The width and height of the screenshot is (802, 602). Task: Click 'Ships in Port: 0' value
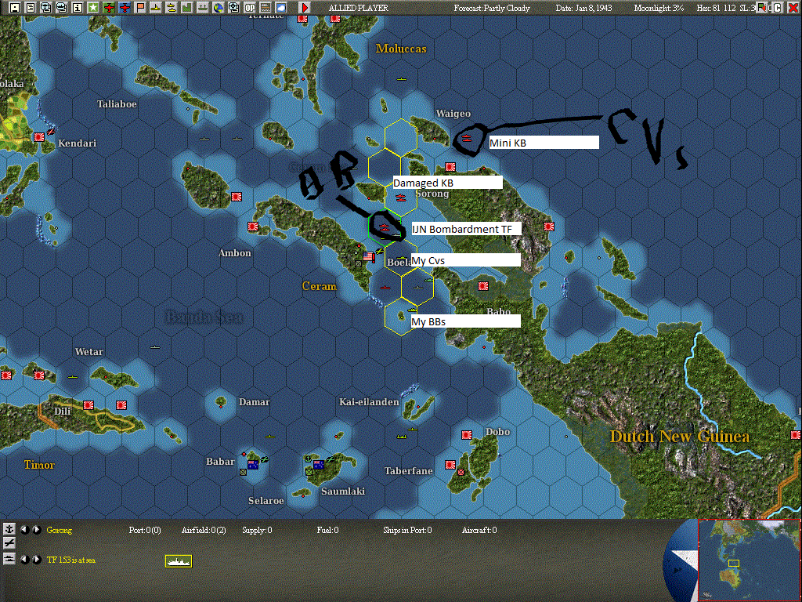click(407, 530)
